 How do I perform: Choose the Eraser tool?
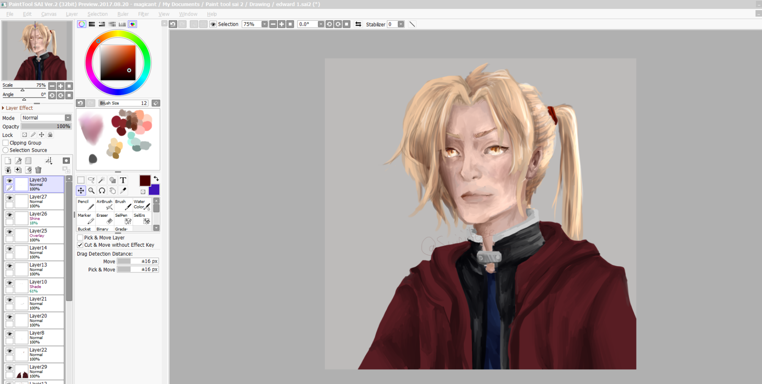pyautogui.click(x=104, y=218)
